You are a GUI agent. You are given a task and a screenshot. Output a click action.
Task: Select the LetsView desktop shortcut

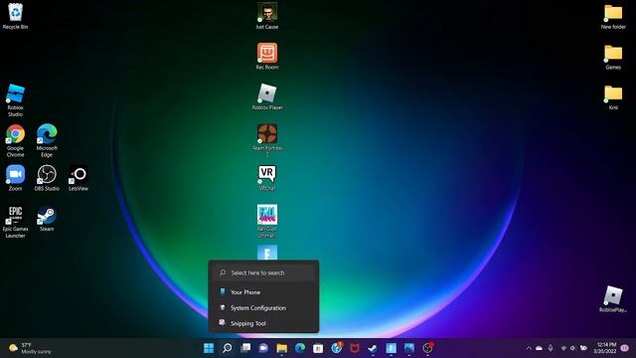pos(79,178)
